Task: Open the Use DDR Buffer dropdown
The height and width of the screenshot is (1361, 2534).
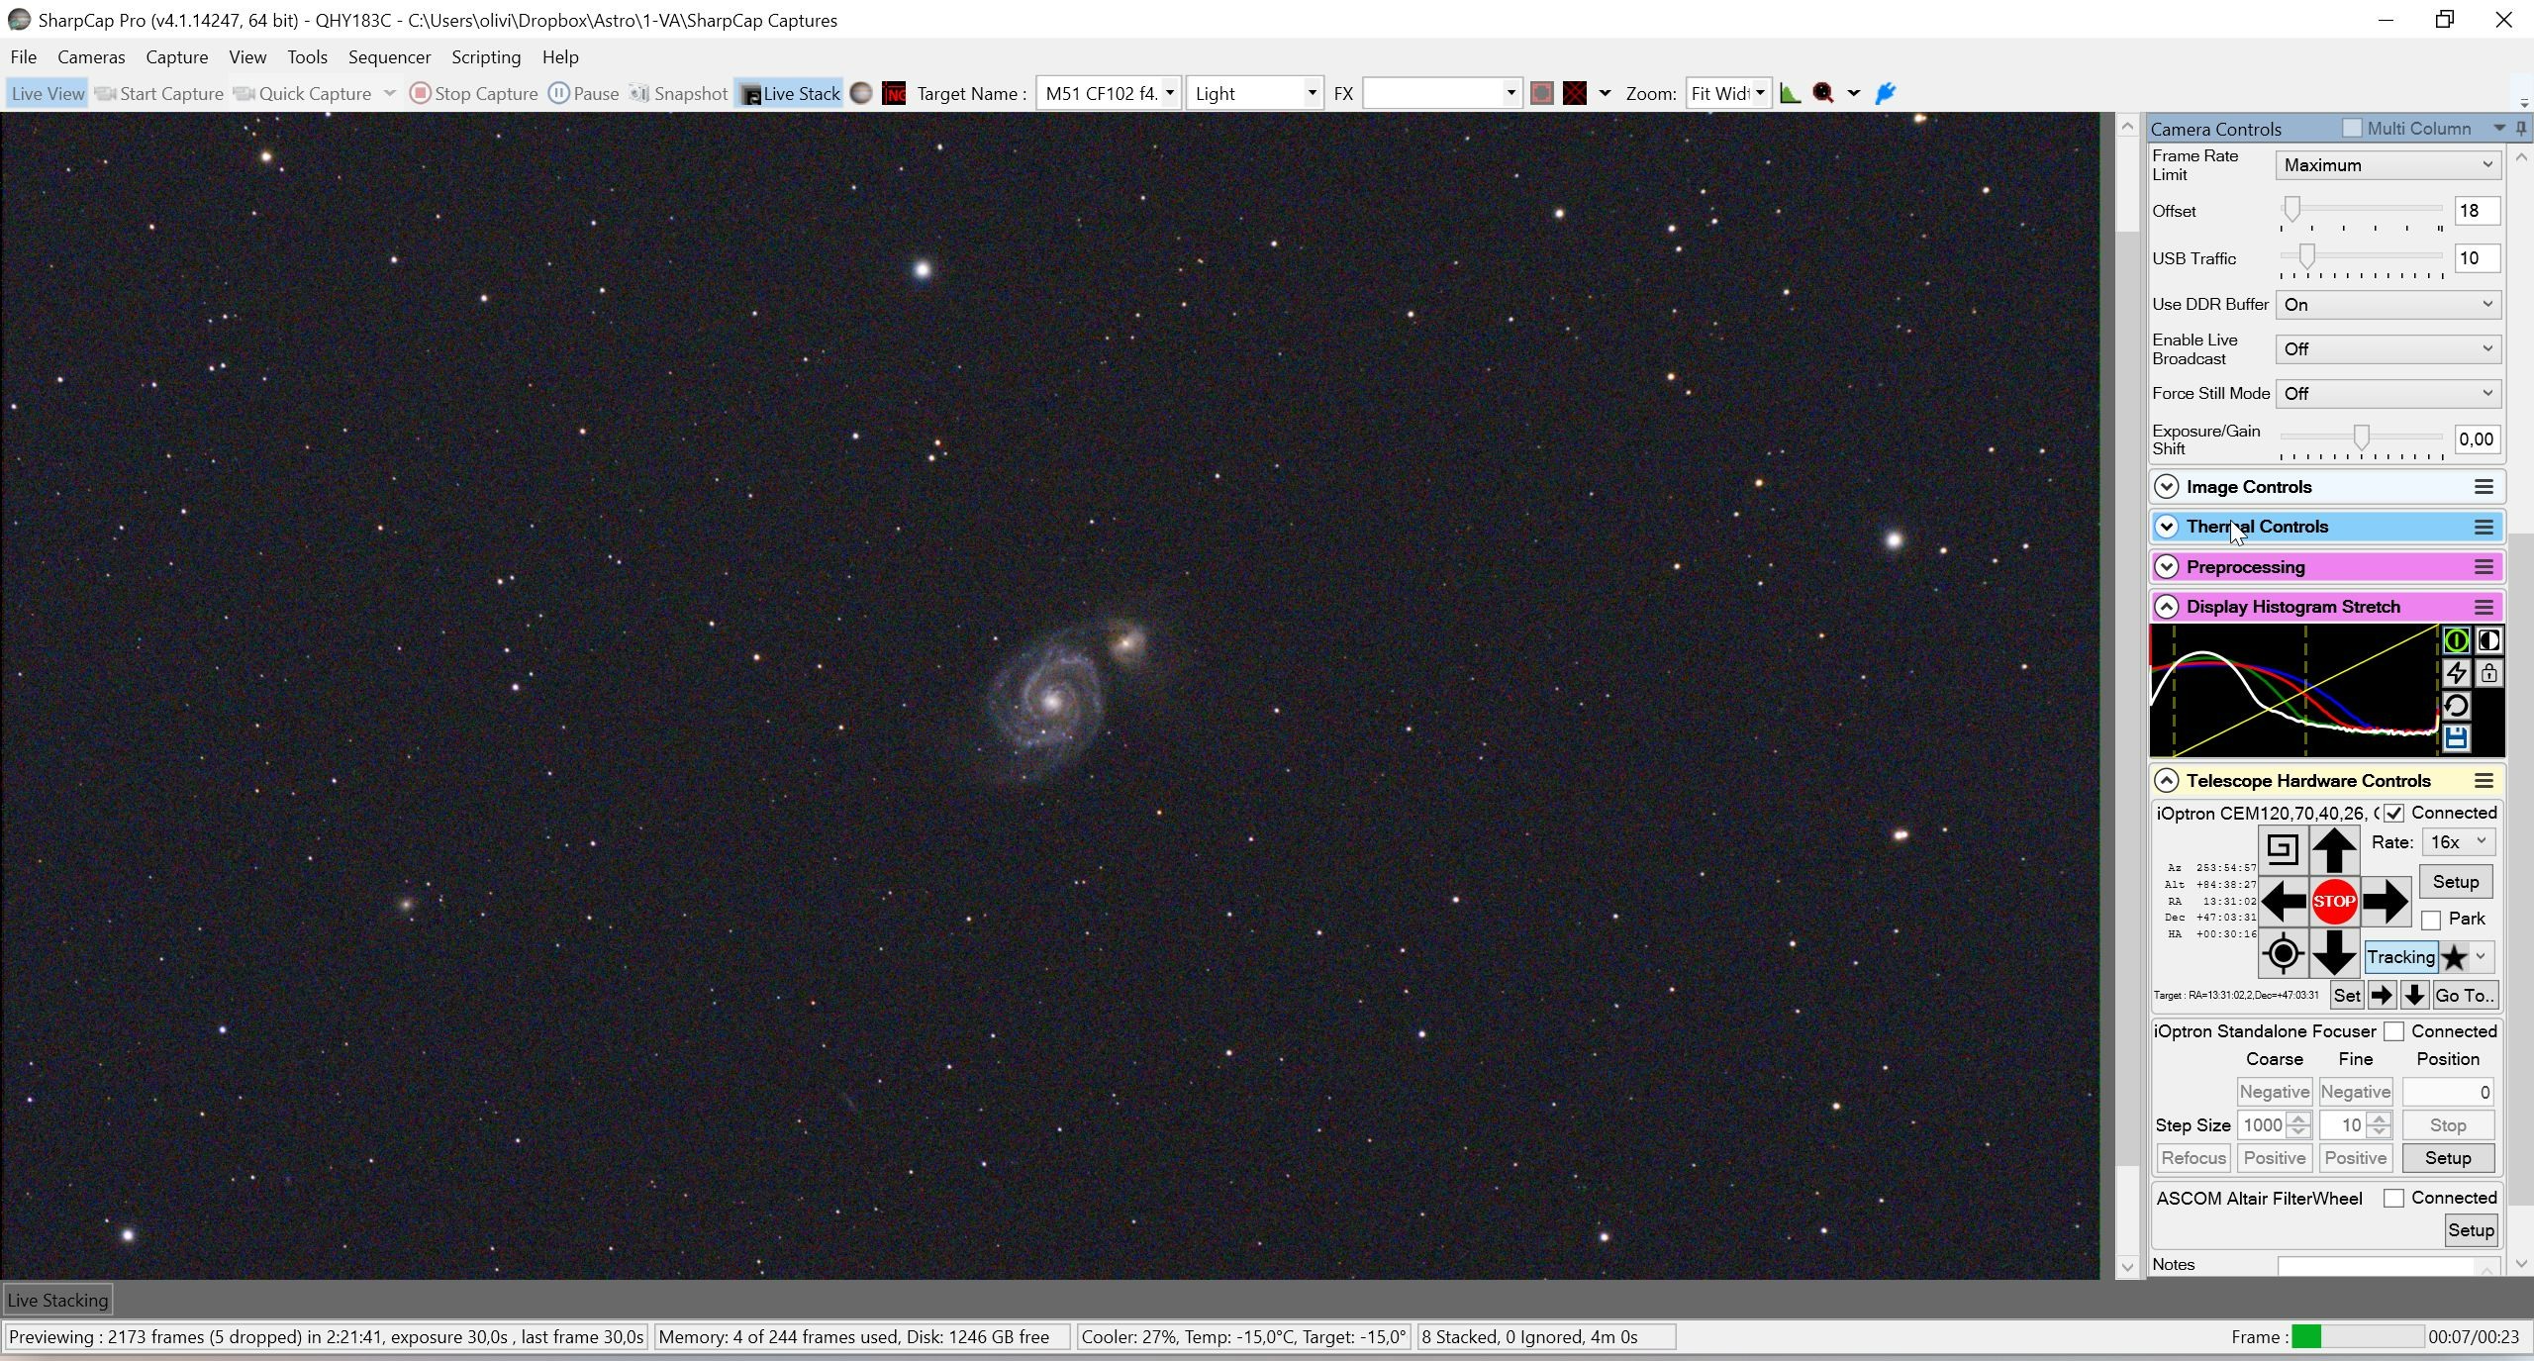Action: point(2388,305)
